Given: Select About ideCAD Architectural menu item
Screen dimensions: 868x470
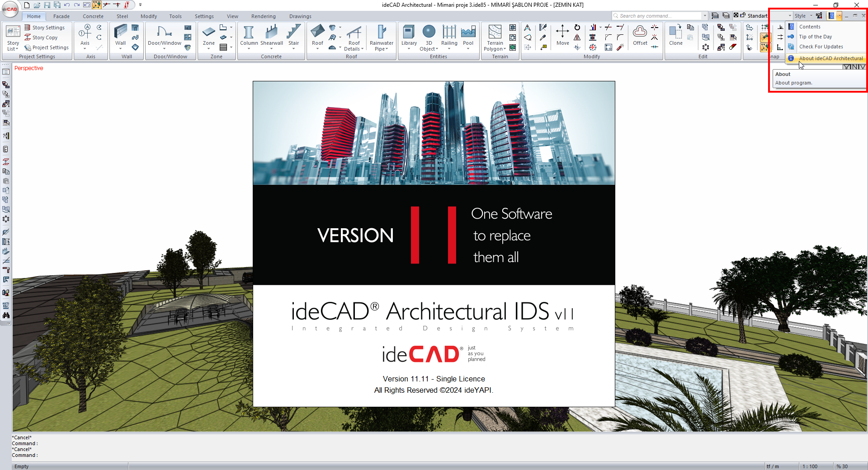Looking at the screenshot, I should 826,58.
